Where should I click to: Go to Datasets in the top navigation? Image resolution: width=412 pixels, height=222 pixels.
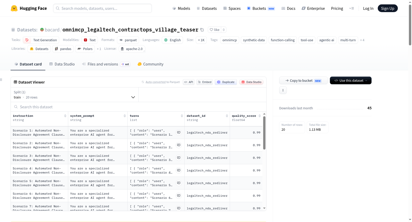pyautogui.click(x=207, y=8)
